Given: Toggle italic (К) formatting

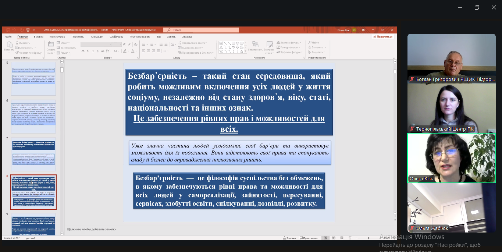Looking at the screenshot, I should [87, 51].
